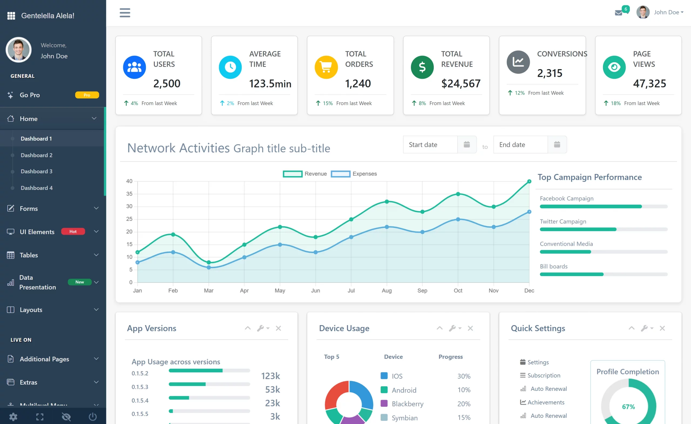Switch to Dashboard 2
691x424 pixels.
point(36,155)
